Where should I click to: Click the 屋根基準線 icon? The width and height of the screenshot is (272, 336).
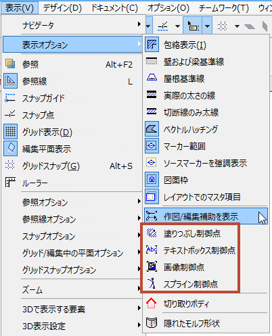[x=152, y=78]
